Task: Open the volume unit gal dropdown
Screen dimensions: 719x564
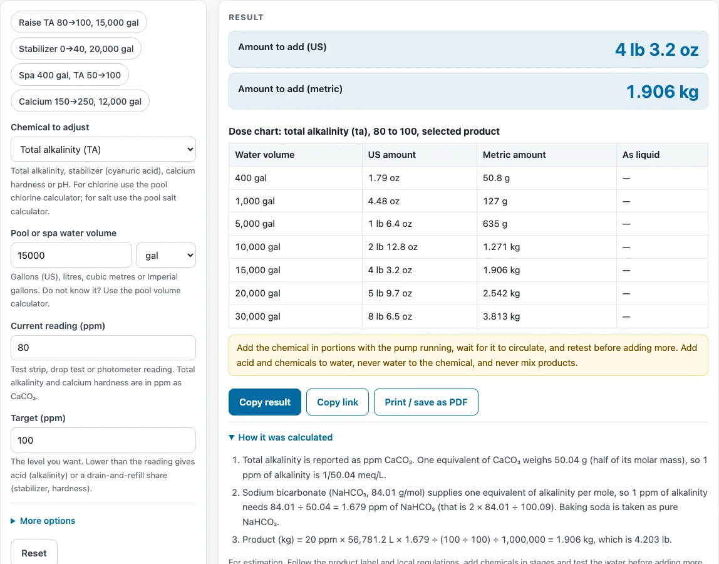Action: click(166, 255)
